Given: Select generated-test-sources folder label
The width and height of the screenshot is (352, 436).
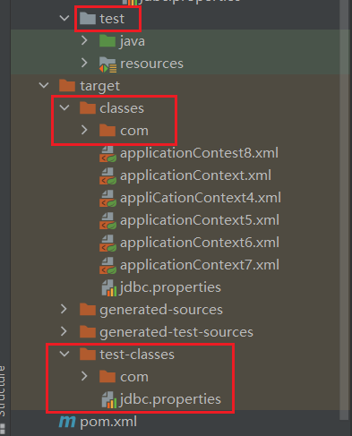Looking at the screenshot, I should [176, 332].
